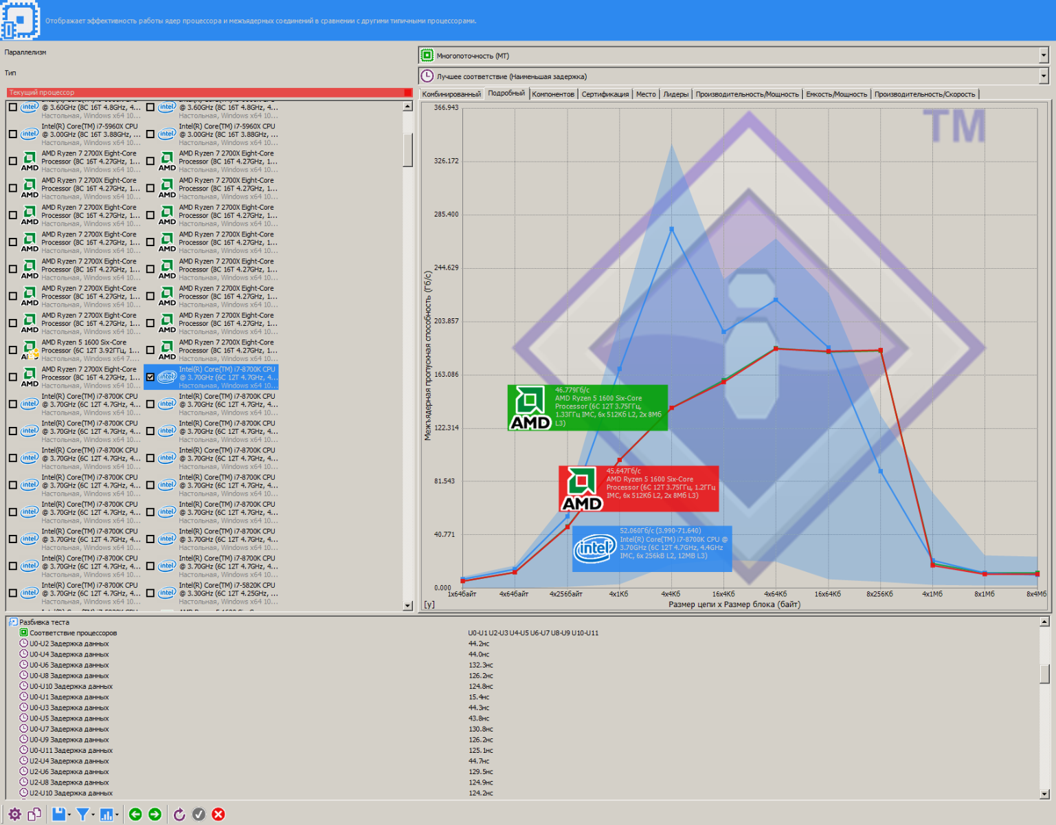Viewport: 1056px width, 825px height.
Task: Uncheck the selected Intel Core i7-8700K entry
Action: 150,377
